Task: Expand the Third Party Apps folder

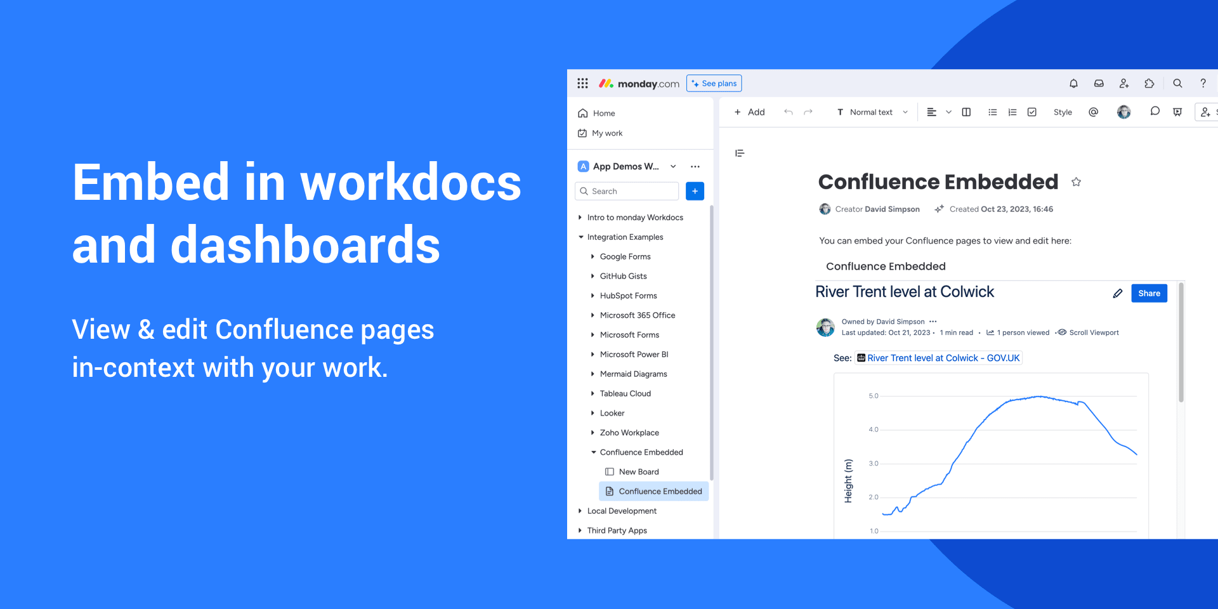Action: (x=580, y=530)
